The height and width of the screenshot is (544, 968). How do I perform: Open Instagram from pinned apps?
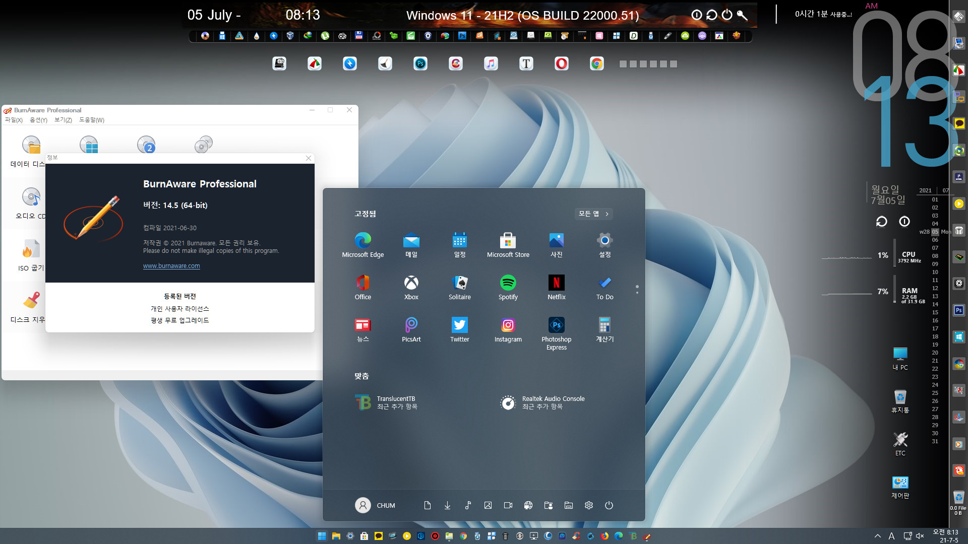pos(508,329)
